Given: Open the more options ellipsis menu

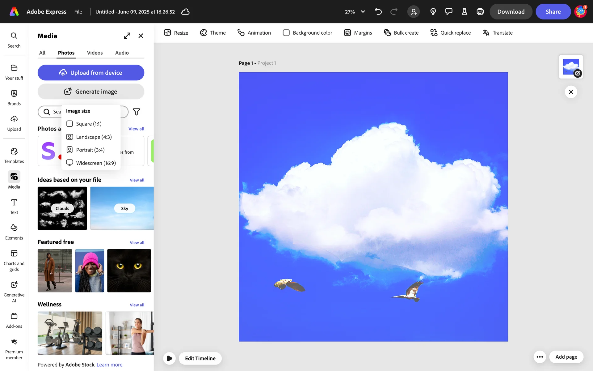Looking at the screenshot, I should click(540, 357).
